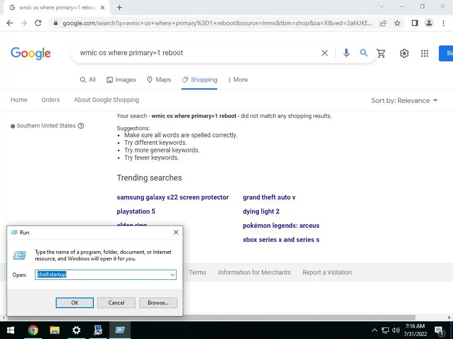
Task: Select the Run dialog taskbar button
Action: click(x=120, y=330)
